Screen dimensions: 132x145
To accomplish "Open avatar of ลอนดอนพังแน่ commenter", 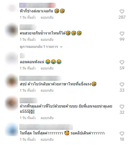I will (12, 58).
